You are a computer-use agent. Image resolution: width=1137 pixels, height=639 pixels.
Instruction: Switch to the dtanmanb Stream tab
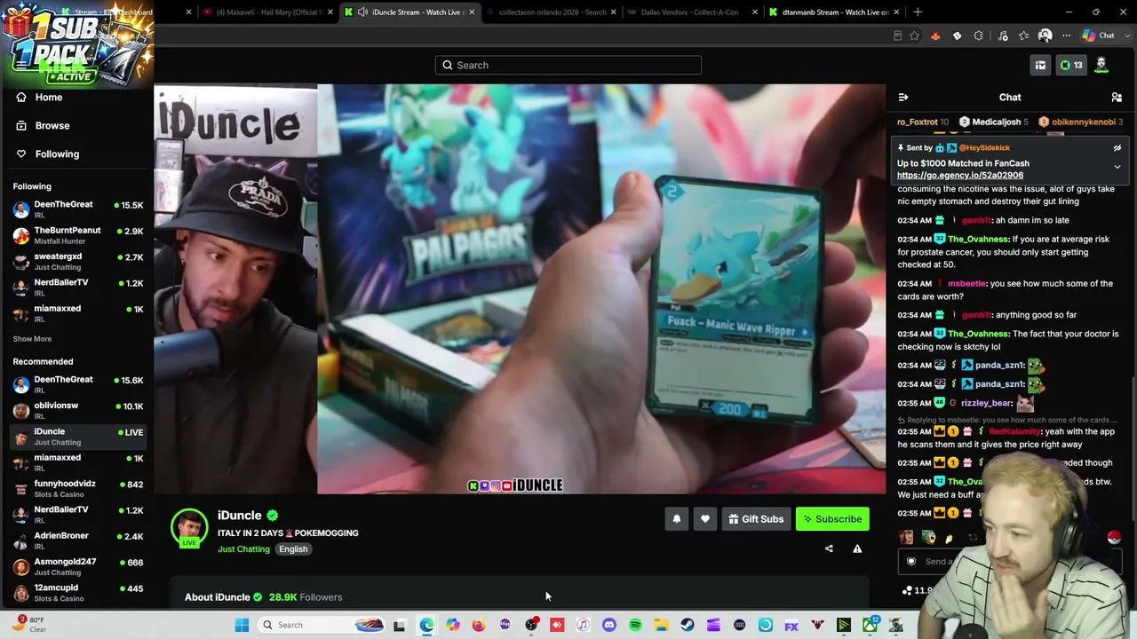pyautogui.click(x=835, y=12)
